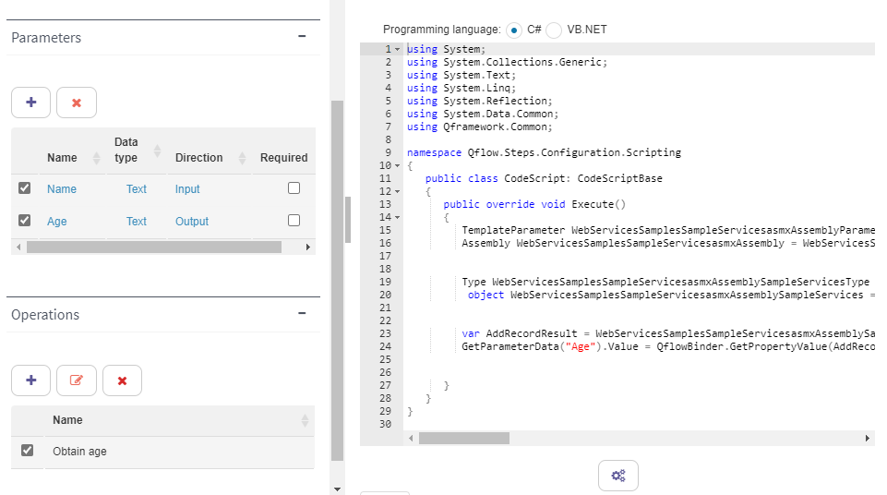Add a new operation with plus button
This screenshot has height=495, width=887.
31,380
